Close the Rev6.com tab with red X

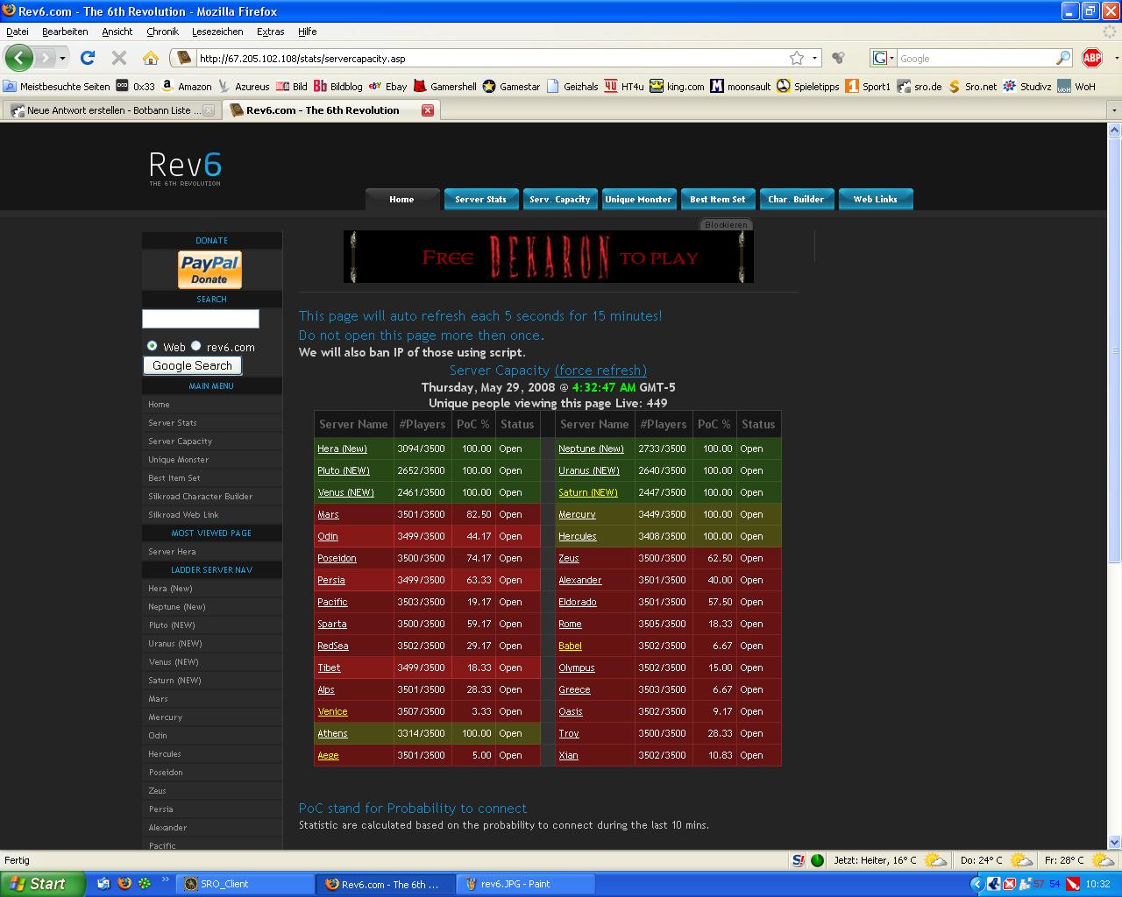click(x=428, y=110)
